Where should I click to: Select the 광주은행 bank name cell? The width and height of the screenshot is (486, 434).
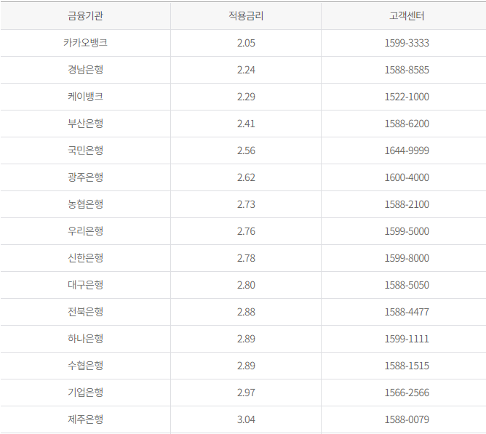(x=85, y=177)
